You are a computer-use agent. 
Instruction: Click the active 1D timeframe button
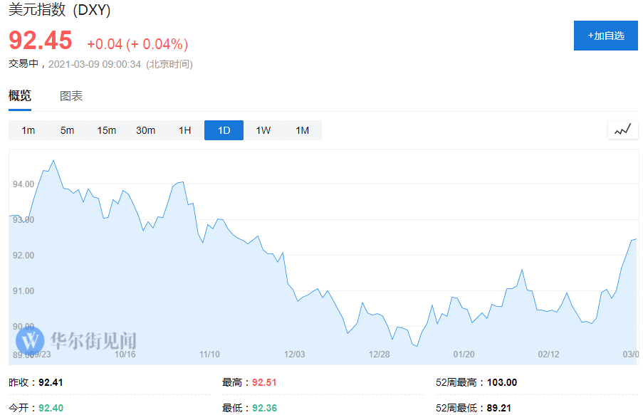(x=223, y=130)
